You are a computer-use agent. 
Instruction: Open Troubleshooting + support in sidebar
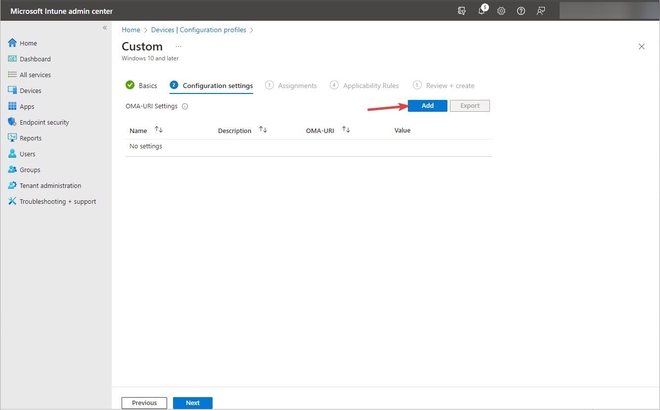pos(57,201)
